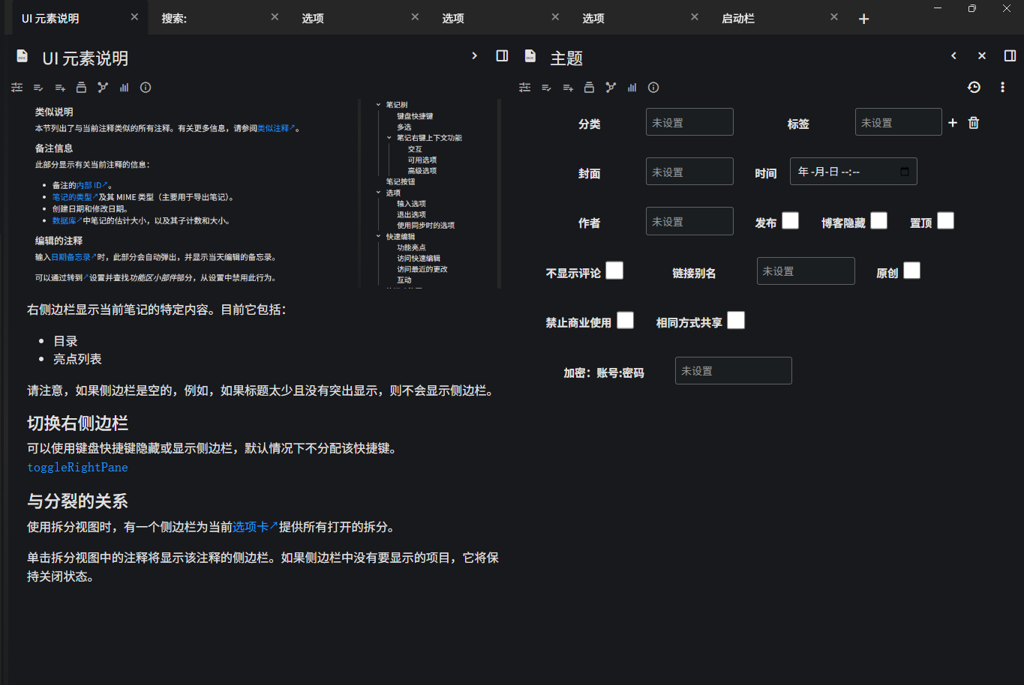
Task: Click the plus icon next to 标签 field
Action: click(x=953, y=123)
